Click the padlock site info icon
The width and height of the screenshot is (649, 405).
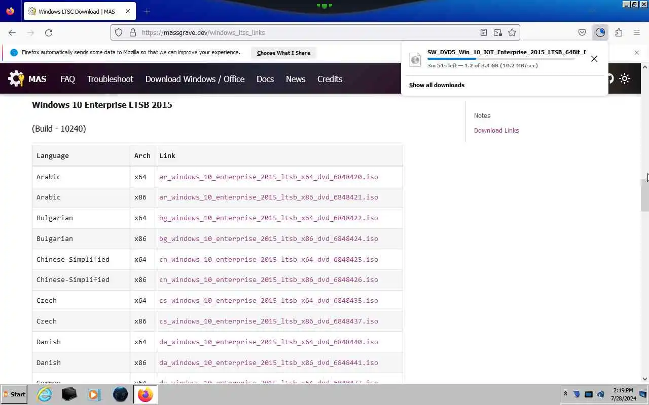133,32
